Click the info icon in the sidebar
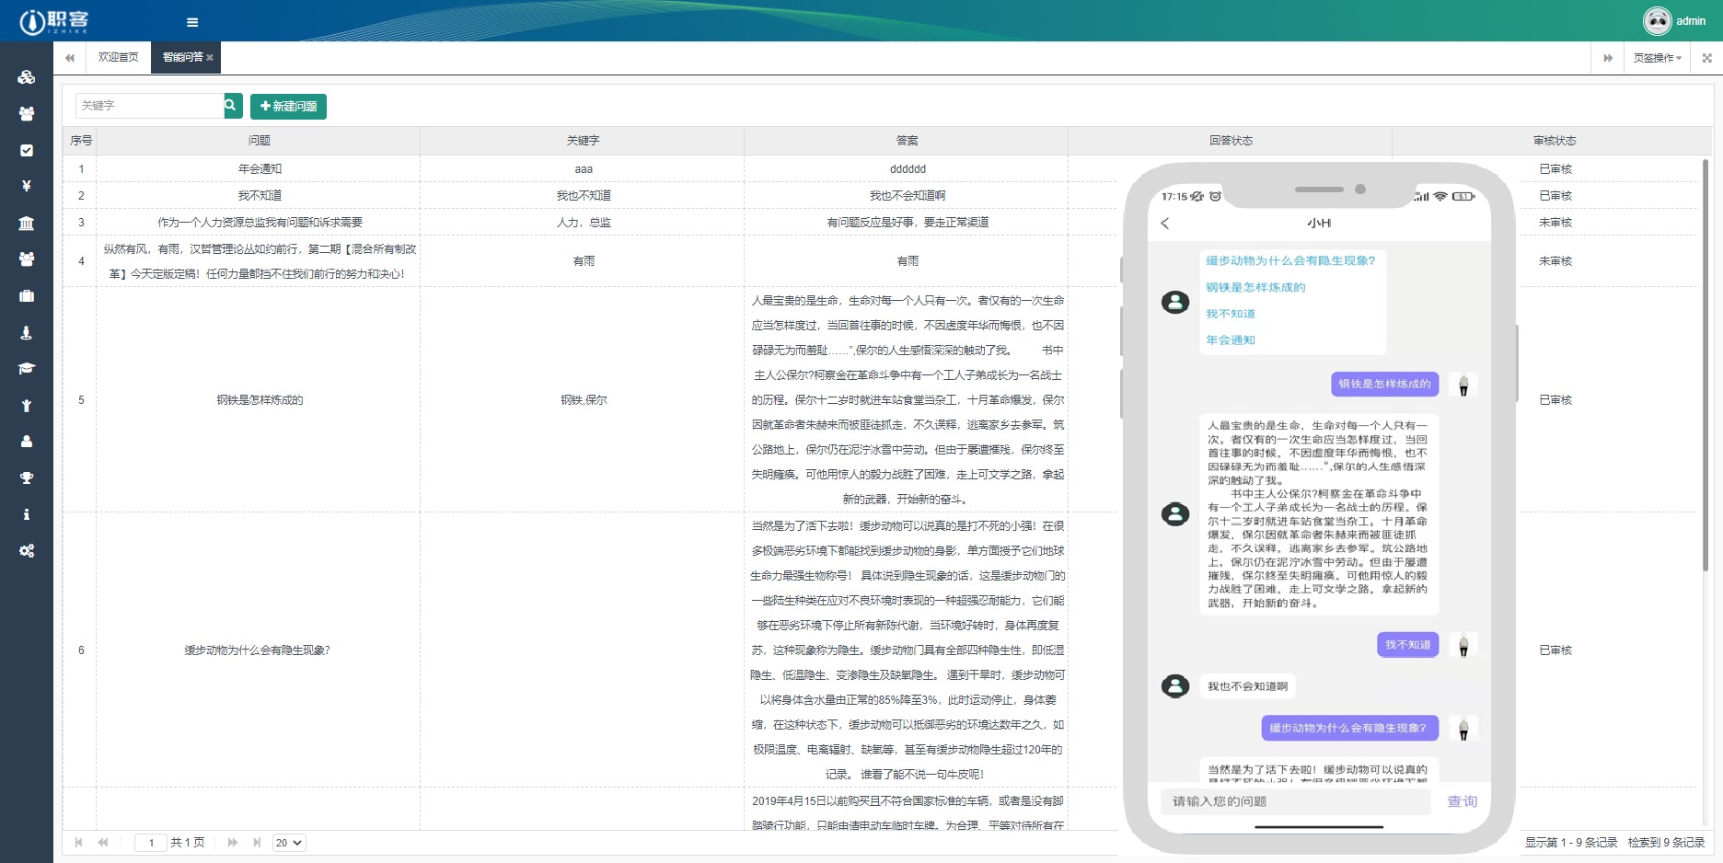 tap(26, 514)
